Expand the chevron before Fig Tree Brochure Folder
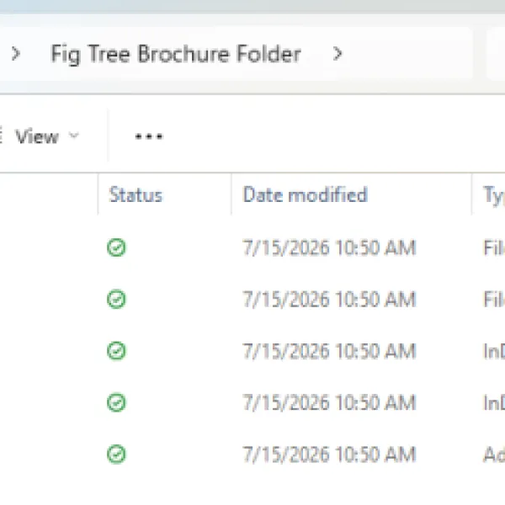The image size is (505, 505). pos(15,54)
